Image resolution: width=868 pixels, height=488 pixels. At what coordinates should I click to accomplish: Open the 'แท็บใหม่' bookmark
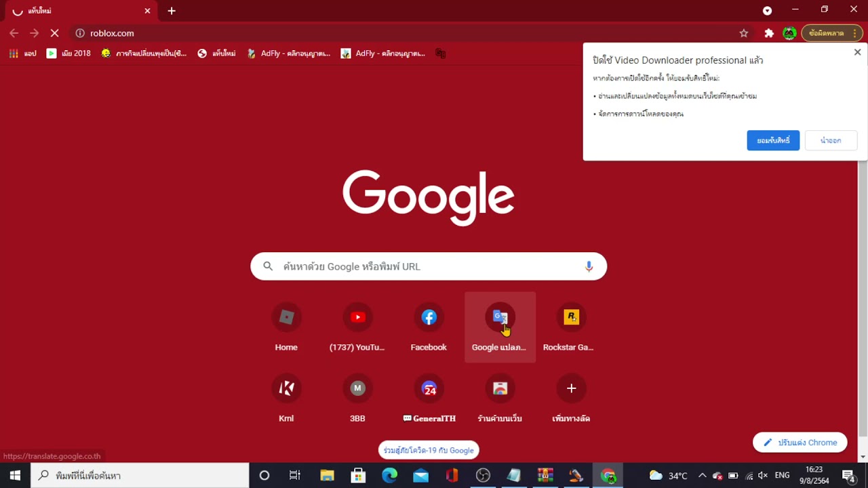click(216, 54)
